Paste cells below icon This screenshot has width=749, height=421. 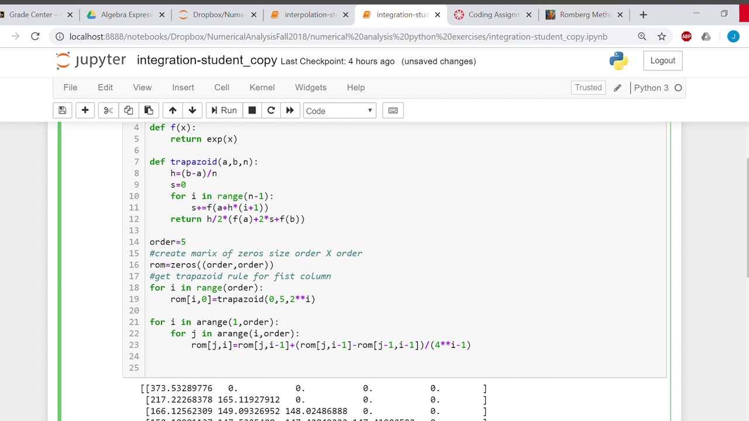(x=149, y=111)
